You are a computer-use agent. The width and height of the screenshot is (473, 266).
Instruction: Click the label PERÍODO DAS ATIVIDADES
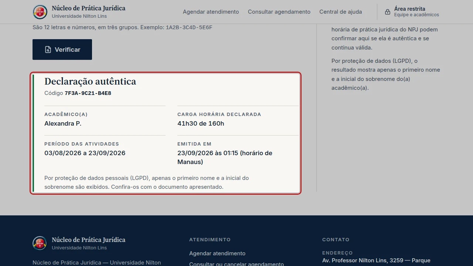(x=82, y=144)
